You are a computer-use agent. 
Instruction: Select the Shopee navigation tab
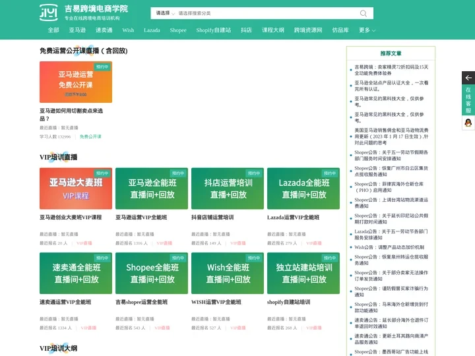(178, 30)
